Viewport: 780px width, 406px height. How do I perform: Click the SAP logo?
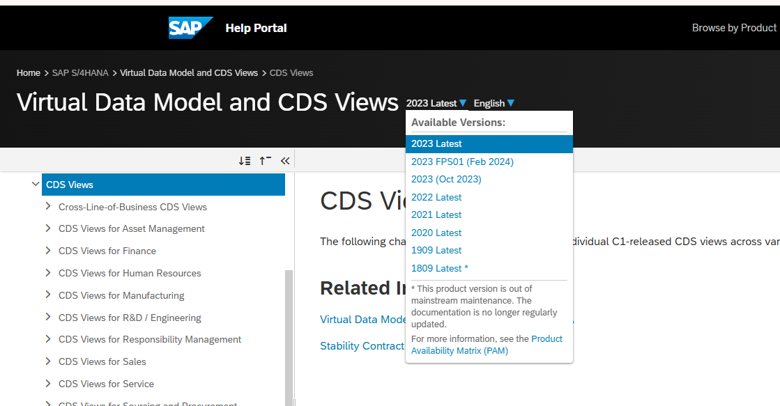pos(190,28)
